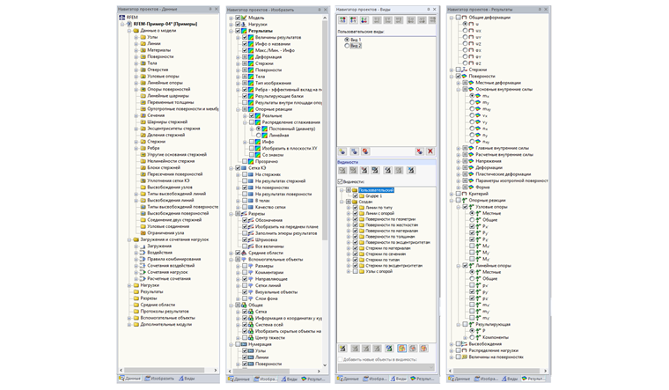Click the Нумерация icon

[x=245, y=344]
